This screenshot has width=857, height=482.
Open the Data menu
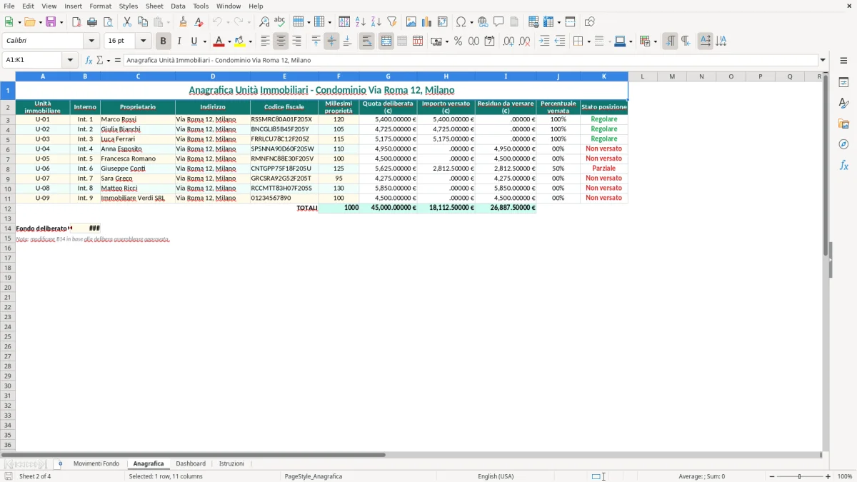coord(178,6)
